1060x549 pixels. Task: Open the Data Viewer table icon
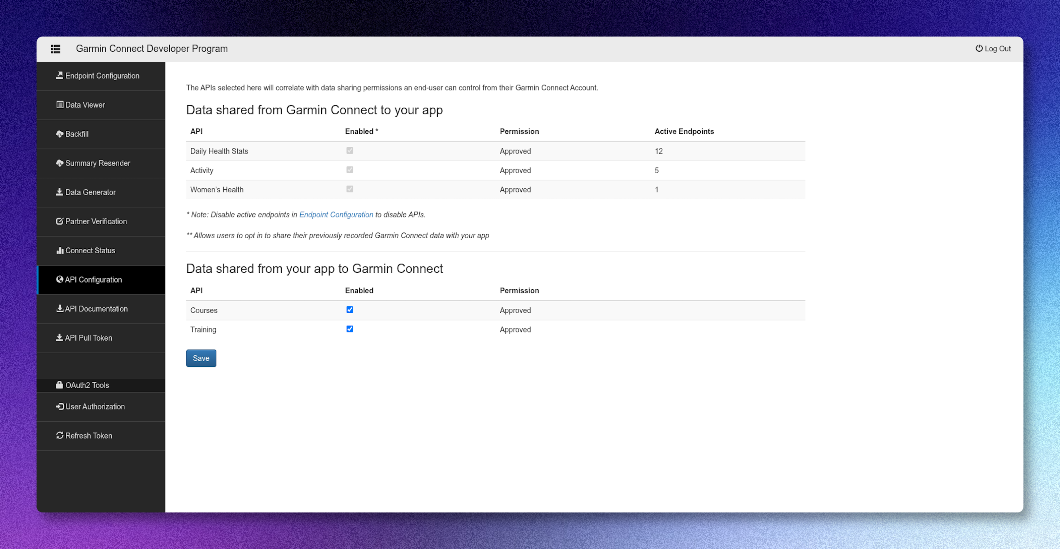tap(60, 105)
